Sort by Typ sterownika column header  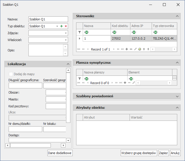pos(164,26)
